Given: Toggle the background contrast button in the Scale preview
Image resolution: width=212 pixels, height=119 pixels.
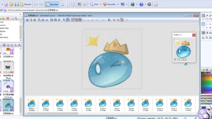Looking at the screenshot, I should pyautogui.click(x=176, y=59).
